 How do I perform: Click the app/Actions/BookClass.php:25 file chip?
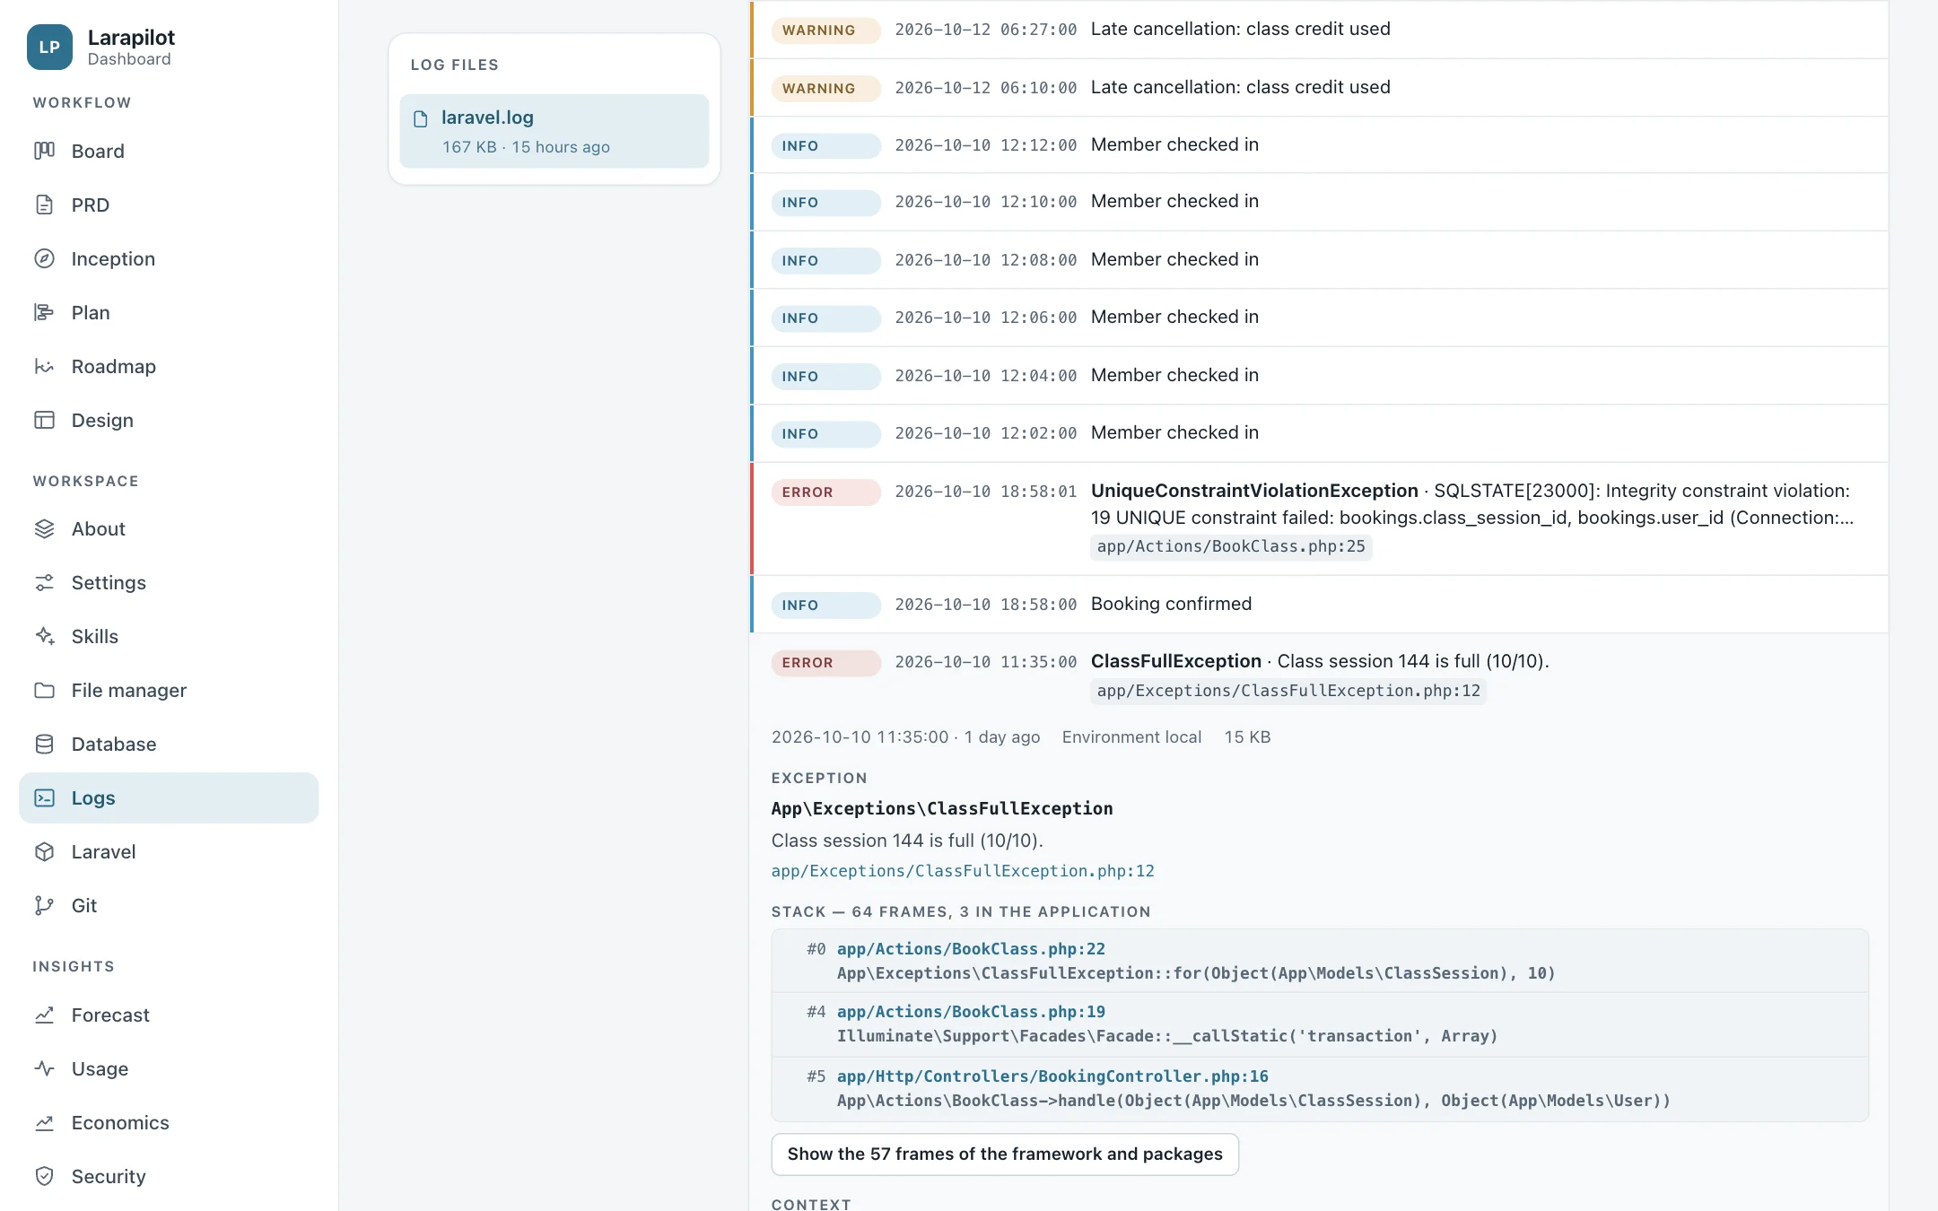coord(1231,546)
